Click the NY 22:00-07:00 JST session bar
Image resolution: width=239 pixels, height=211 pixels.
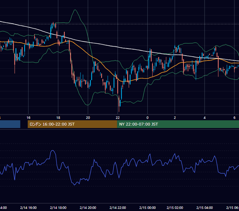(178, 124)
